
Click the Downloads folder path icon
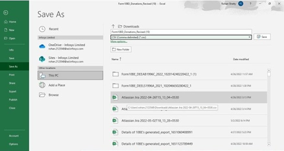120,27
